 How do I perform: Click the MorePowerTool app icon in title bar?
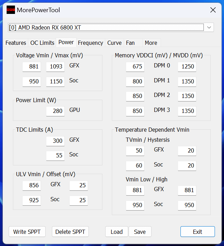point(11,10)
